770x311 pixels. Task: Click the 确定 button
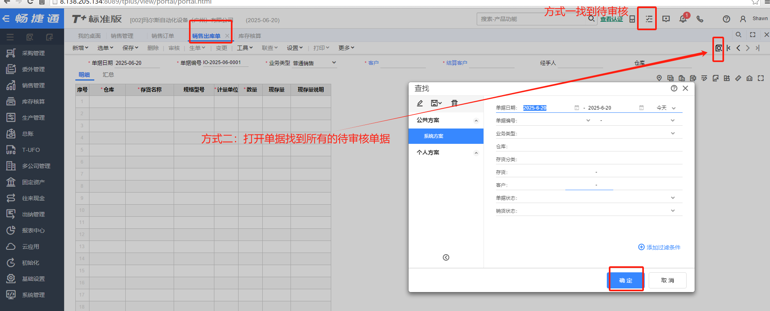pos(626,280)
